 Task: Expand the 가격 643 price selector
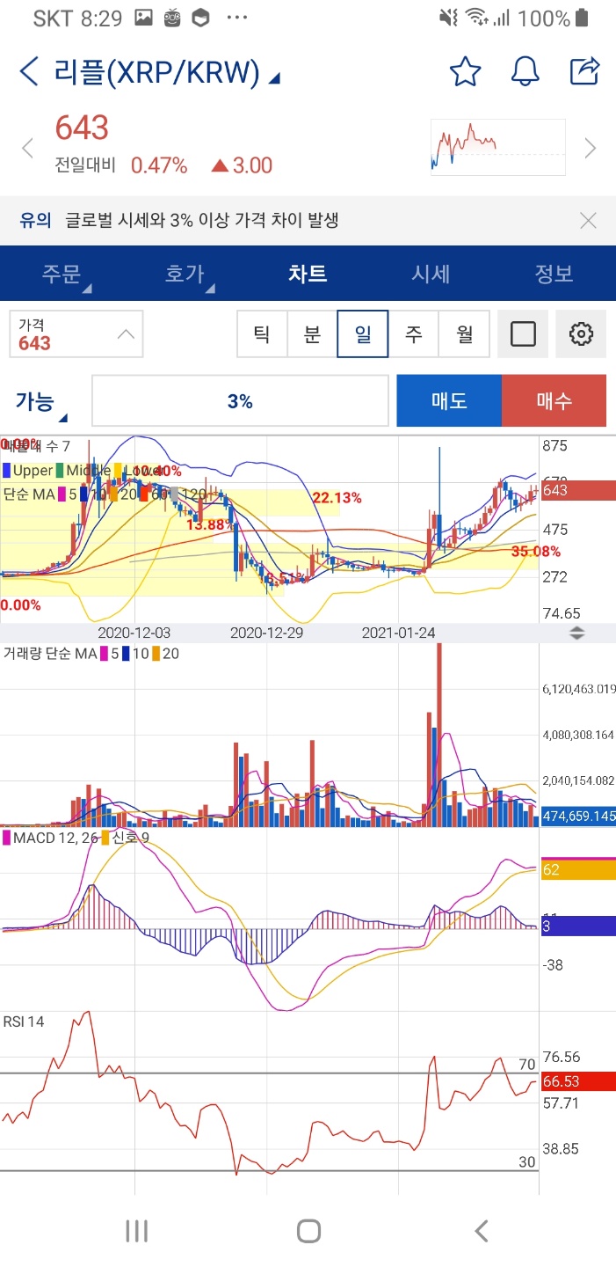(x=76, y=334)
